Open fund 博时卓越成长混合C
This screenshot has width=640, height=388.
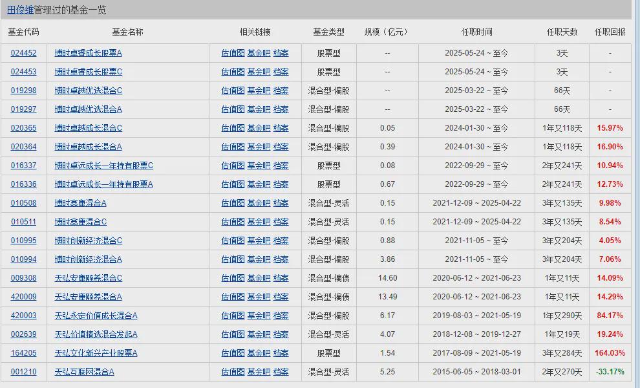(x=88, y=128)
